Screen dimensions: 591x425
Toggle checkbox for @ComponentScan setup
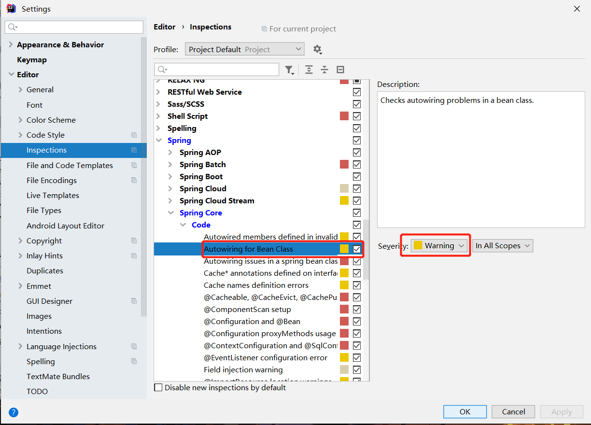point(357,309)
